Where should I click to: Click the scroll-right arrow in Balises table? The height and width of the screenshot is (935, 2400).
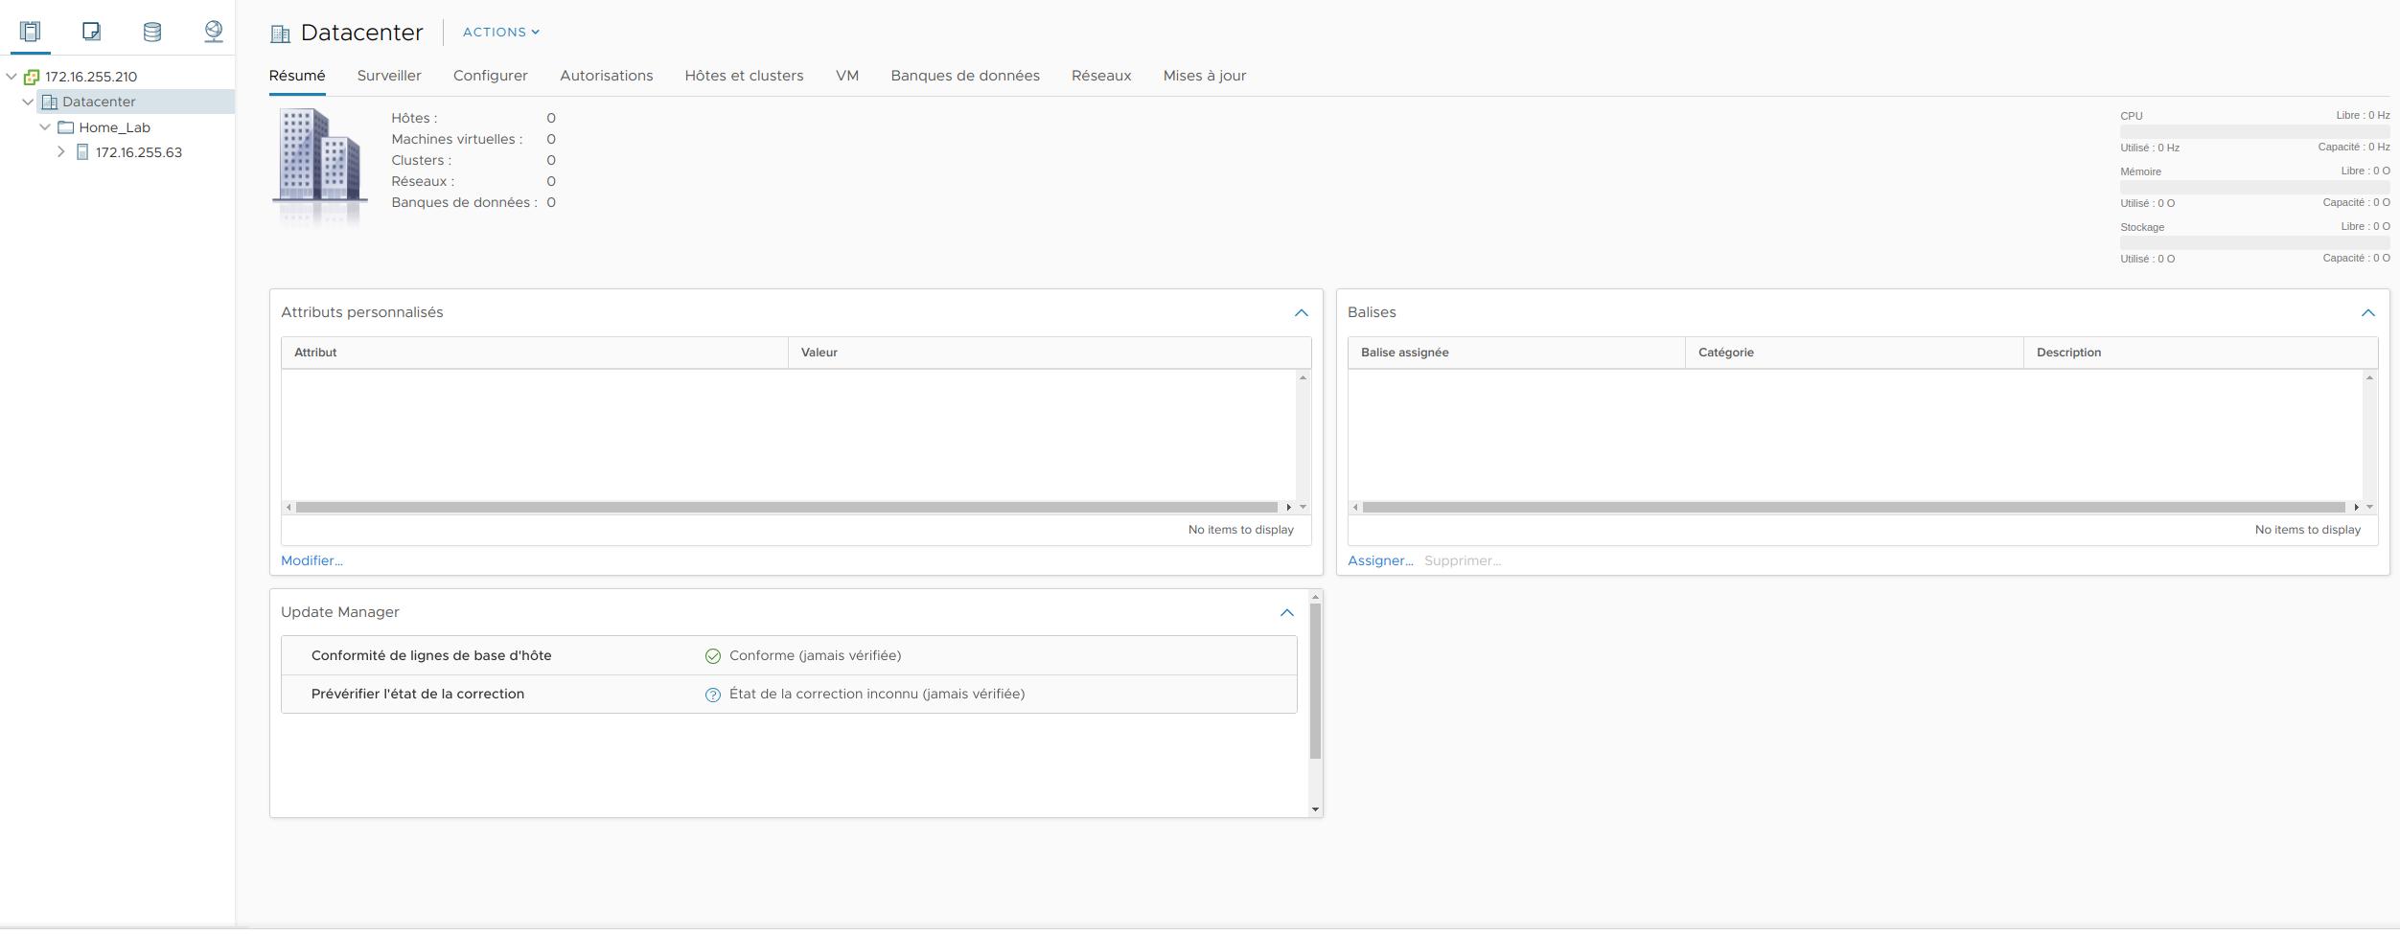pos(2356,508)
